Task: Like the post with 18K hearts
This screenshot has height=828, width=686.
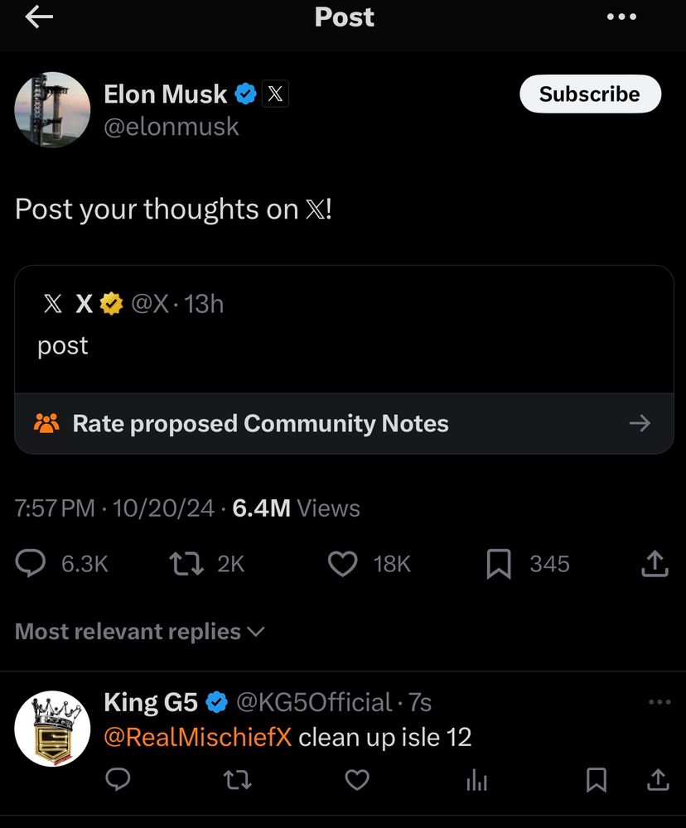Action: pos(343,563)
